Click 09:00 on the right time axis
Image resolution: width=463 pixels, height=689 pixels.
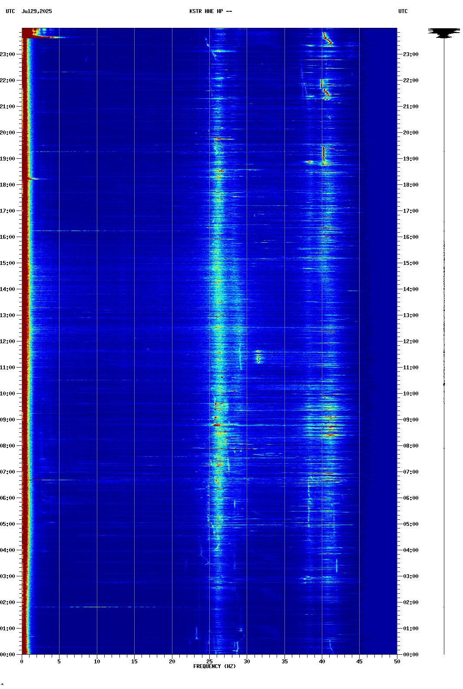(x=411, y=420)
